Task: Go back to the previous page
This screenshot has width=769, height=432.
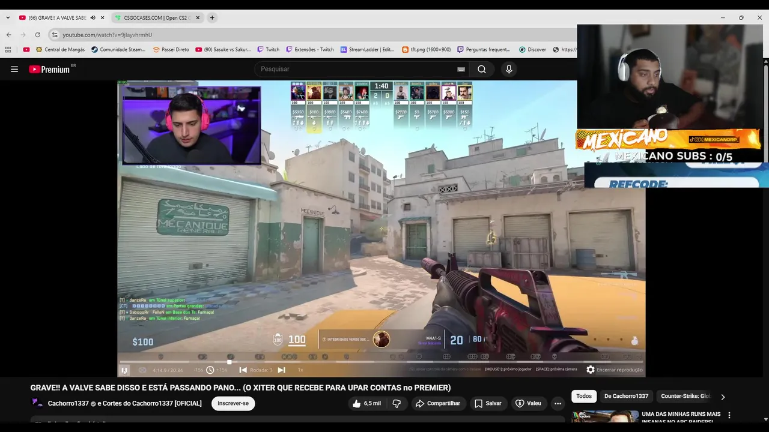Action: [8, 35]
